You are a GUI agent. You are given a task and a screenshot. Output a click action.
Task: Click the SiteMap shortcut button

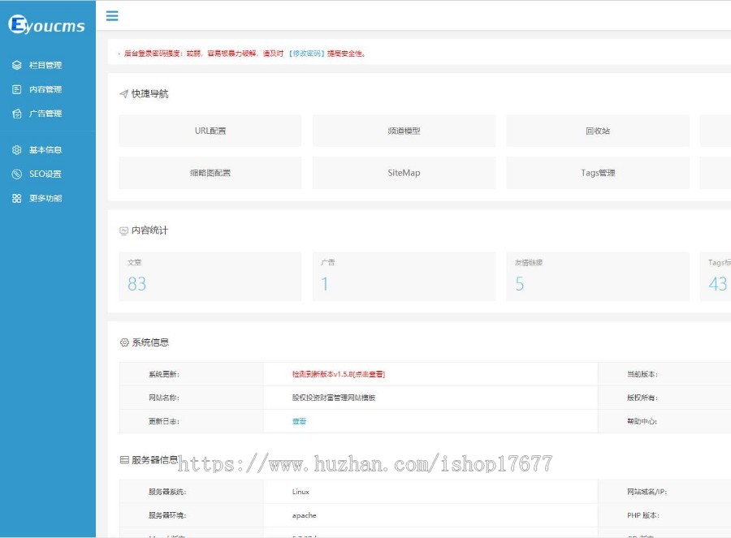coord(404,173)
